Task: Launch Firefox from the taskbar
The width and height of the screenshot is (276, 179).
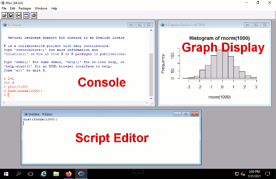Action: click(x=69, y=173)
